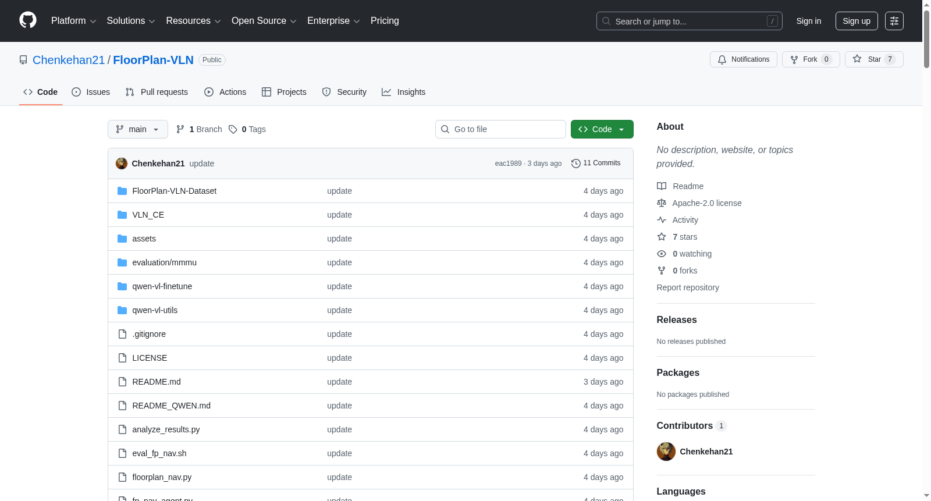
Task: Click Chenkehan21 contributor avatar
Action: [x=666, y=452]
